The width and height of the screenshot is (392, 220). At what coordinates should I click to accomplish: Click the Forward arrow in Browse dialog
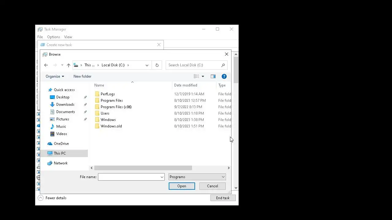point(55,65)
